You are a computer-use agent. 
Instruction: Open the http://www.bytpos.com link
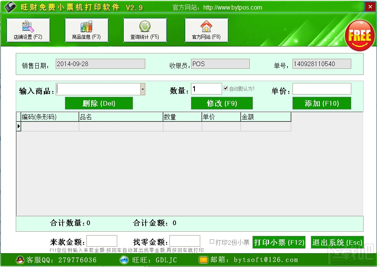click(x=233, y=7)
